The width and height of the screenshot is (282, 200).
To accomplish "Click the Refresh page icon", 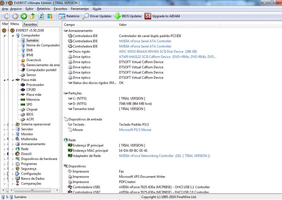I will click(41, 16).
